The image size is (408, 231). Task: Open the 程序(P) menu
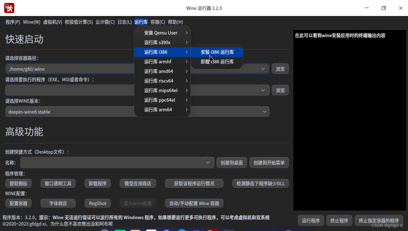click(x=13, y=22)
